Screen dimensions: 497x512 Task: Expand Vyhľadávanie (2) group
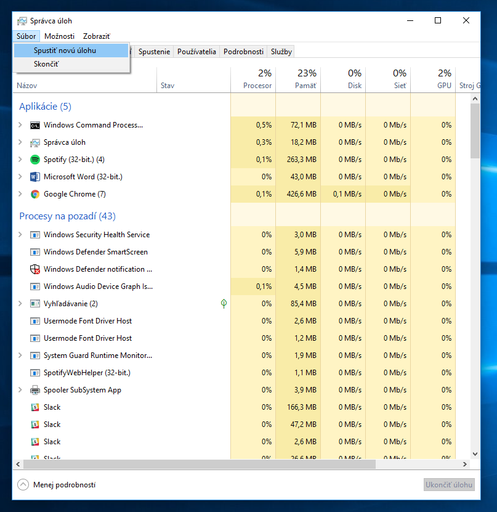[x=20, y=304]
